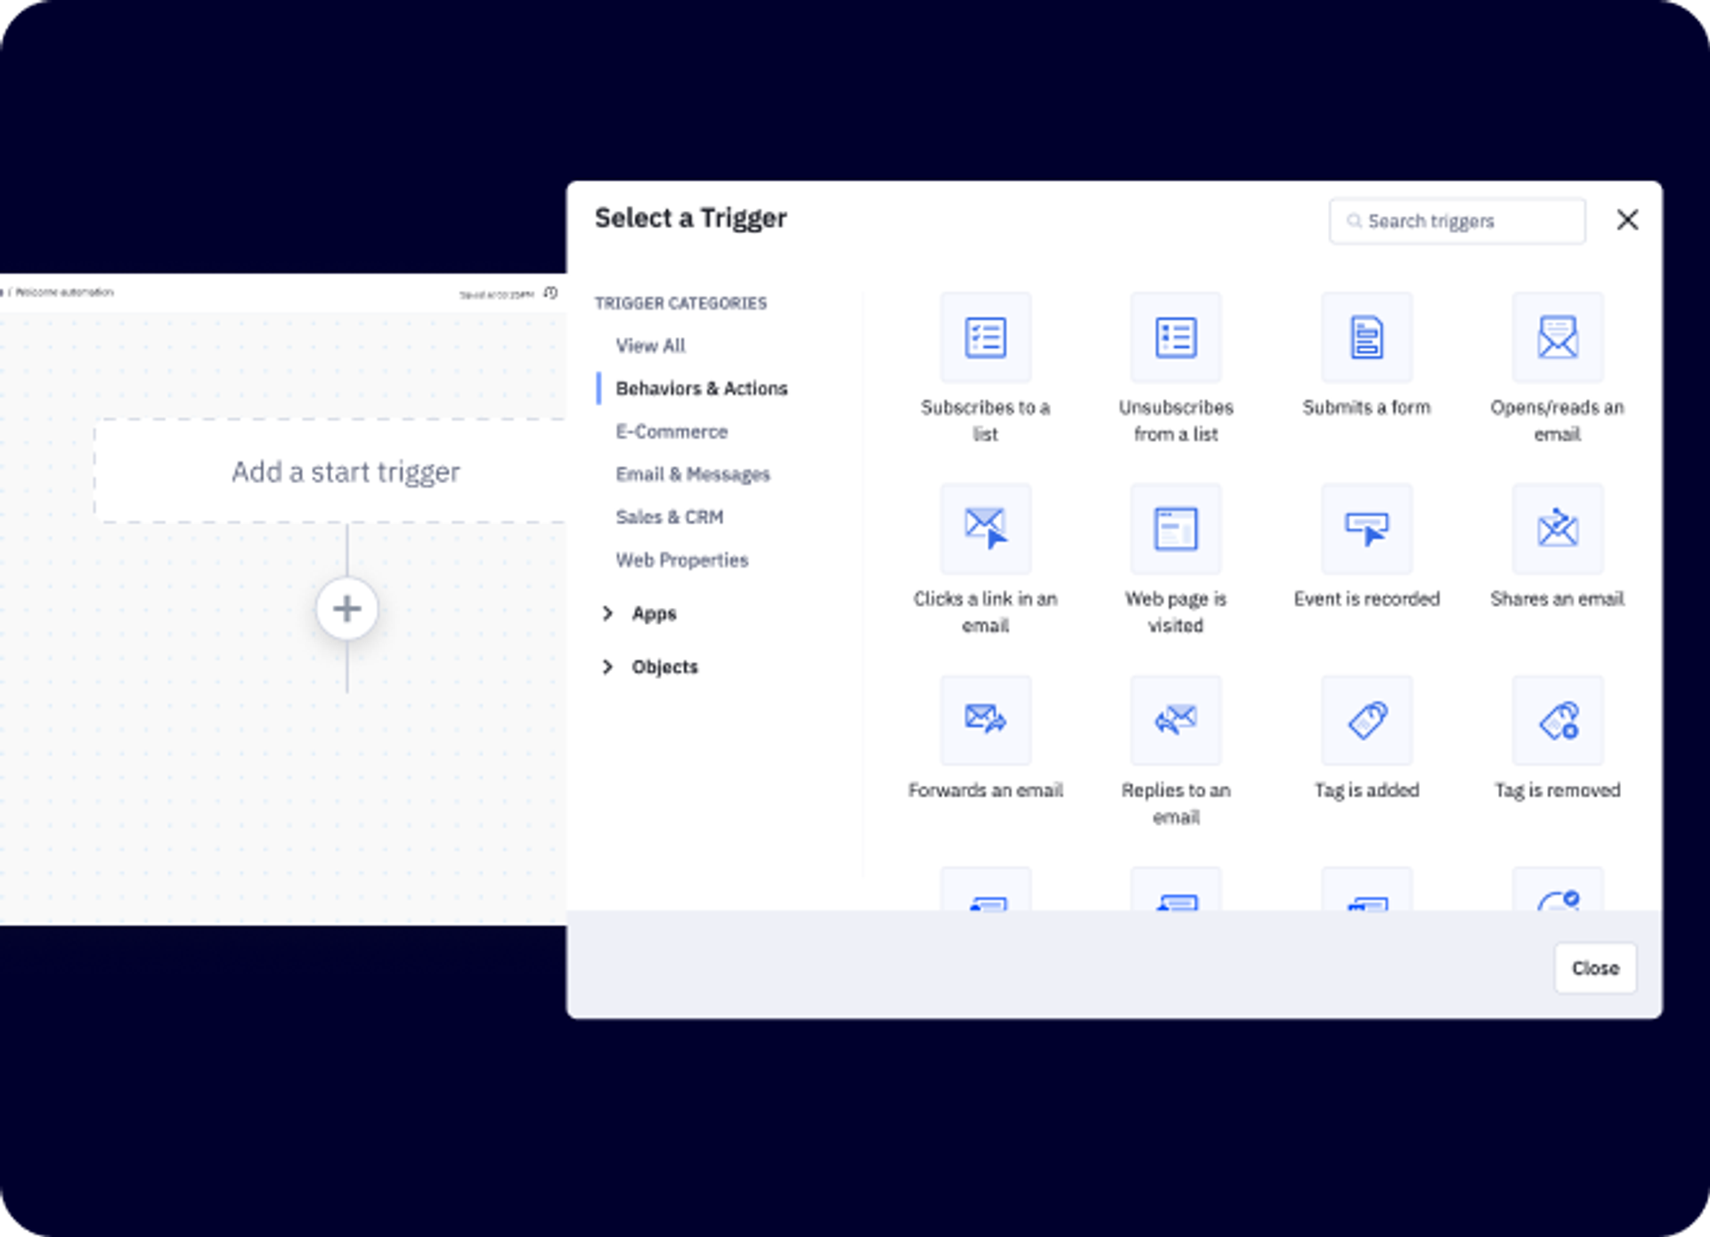This screenshot has height=1237, width=1710.
Task: Choose the Forwards an email trigger
Action: (985, 720)
